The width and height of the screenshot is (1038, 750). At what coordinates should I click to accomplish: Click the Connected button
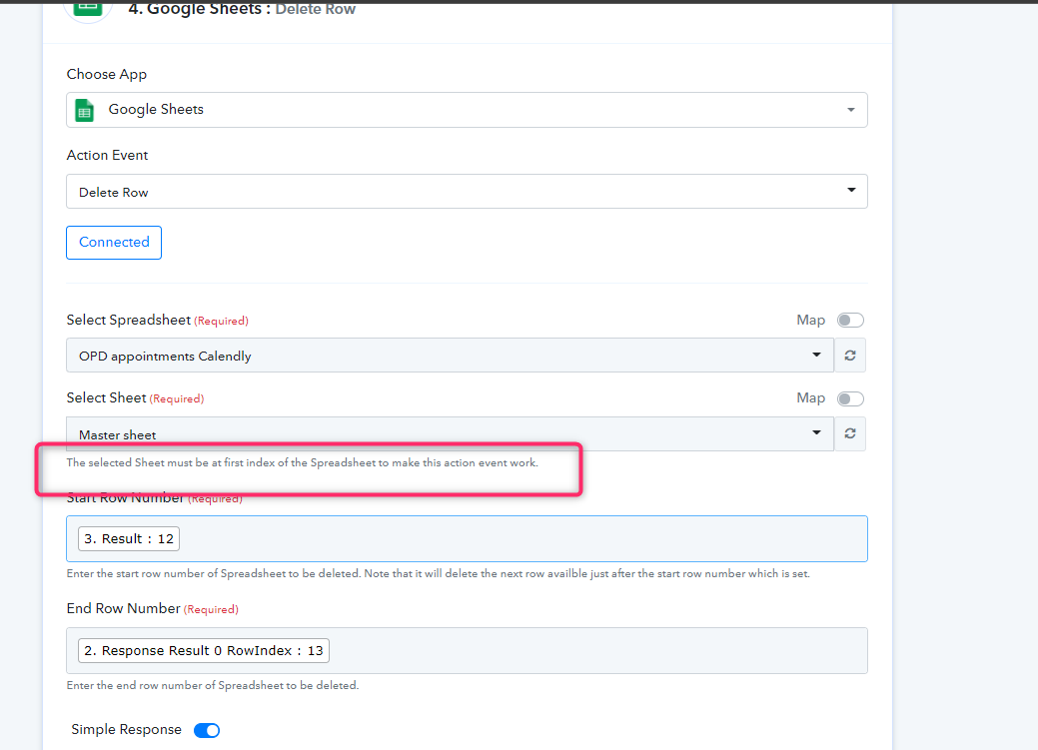coord(114,243)
